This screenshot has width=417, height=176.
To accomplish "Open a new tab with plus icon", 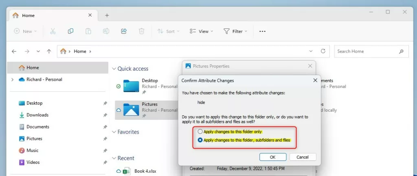I will (107, 15).
